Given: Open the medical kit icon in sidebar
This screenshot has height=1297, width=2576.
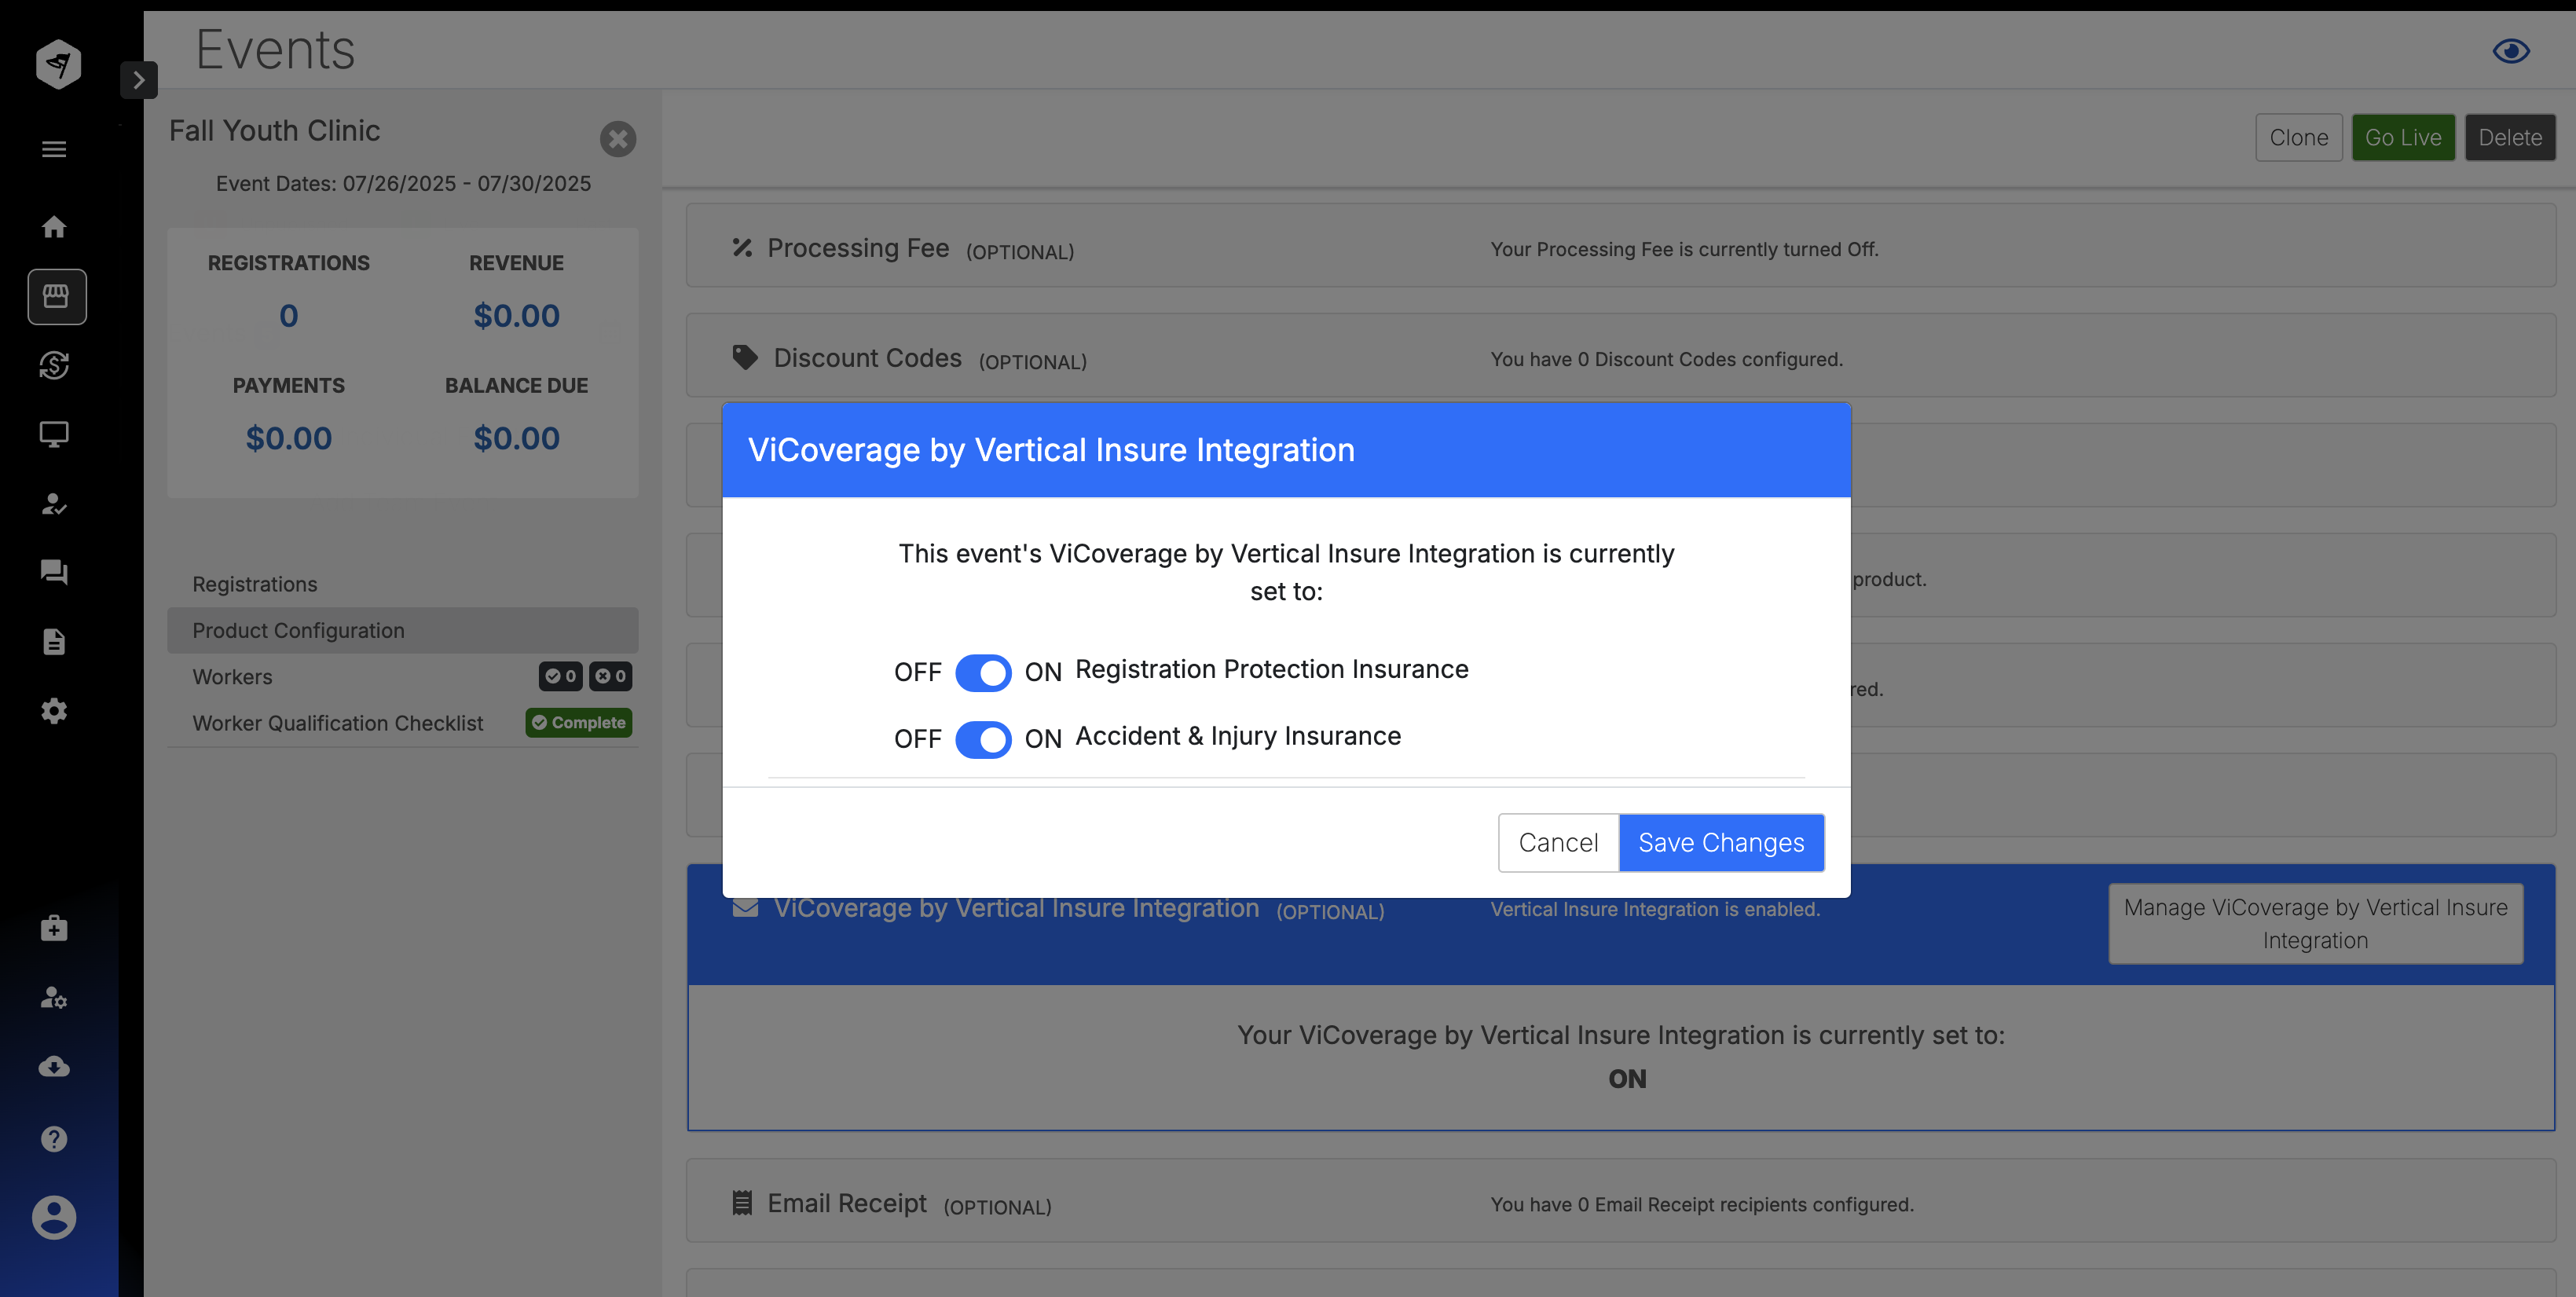Looking at the screenshot, I should (x=54, y=928).
